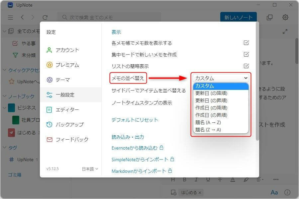Collapse the ノートブック section chevron
This screenshot has width=299, height=199.
pos(5,96)
